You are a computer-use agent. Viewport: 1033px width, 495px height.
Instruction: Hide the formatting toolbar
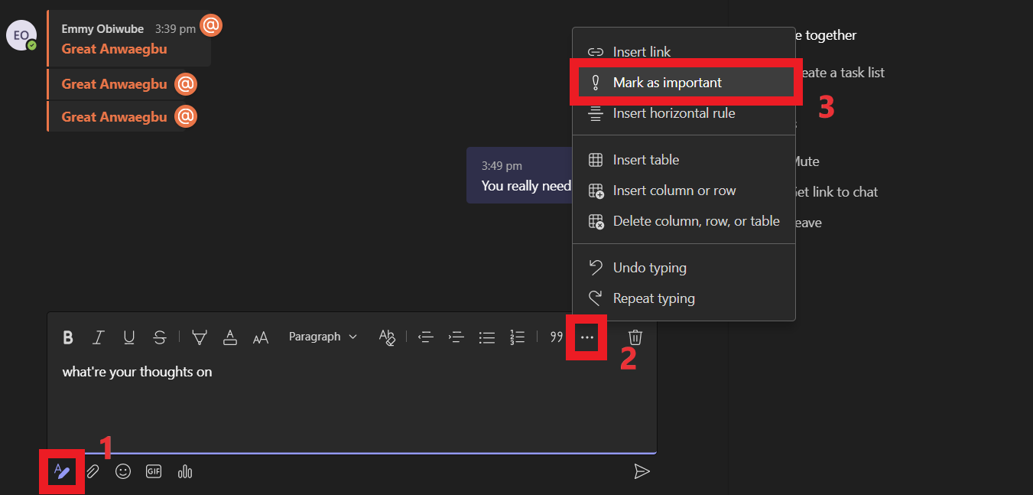click(x=62, y=471)
